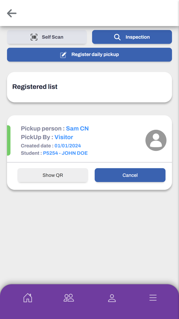Select the Registered list header card
179x319 pixels.
tap(89, 87)
